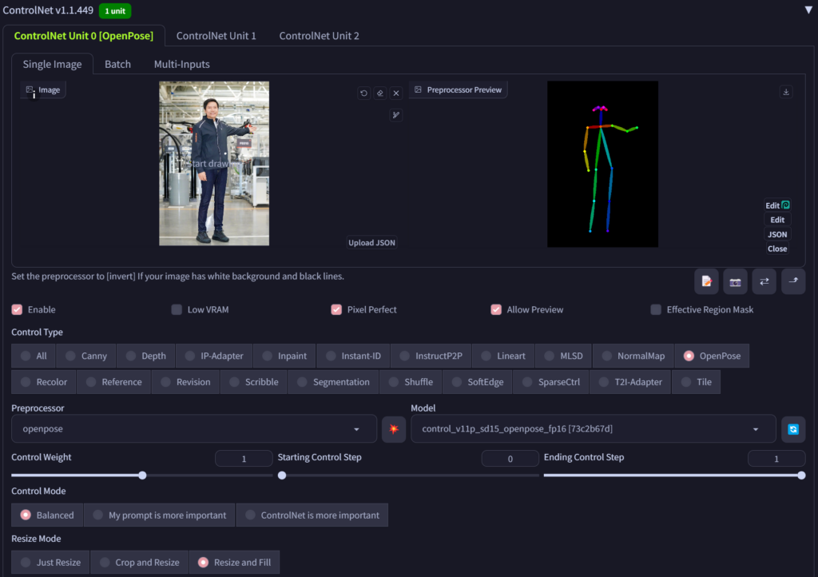This screenshot has height=577, width=818.
Task: Remove the input image with the X icon
Action: 395,93
